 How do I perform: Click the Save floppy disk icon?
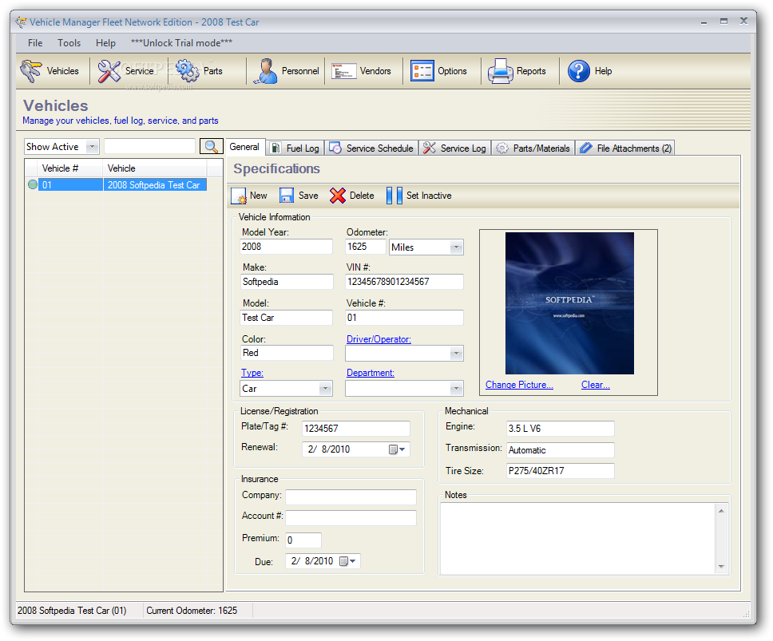[287, 196]
